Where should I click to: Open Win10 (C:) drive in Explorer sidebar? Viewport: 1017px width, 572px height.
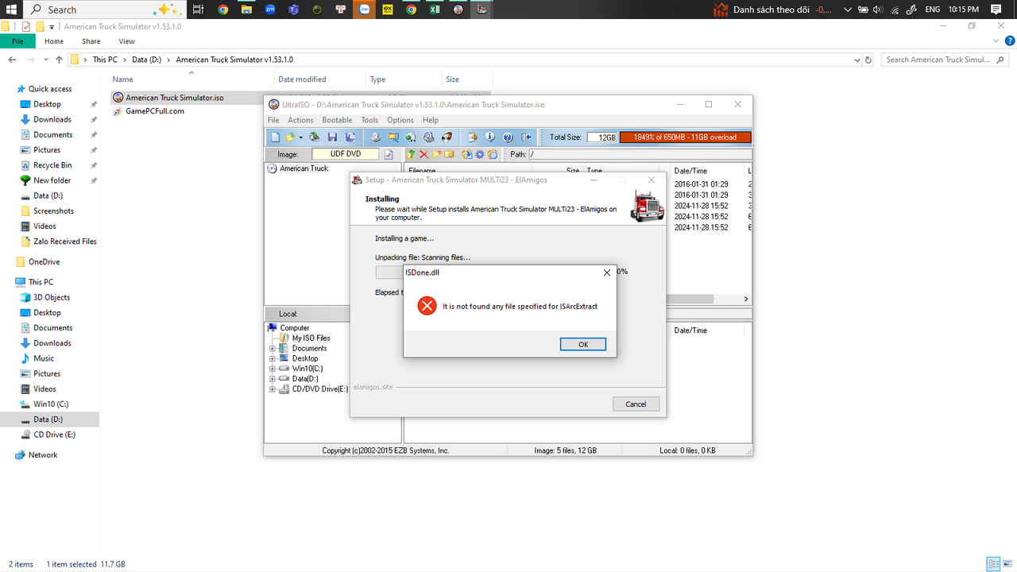tap(51, 404)
